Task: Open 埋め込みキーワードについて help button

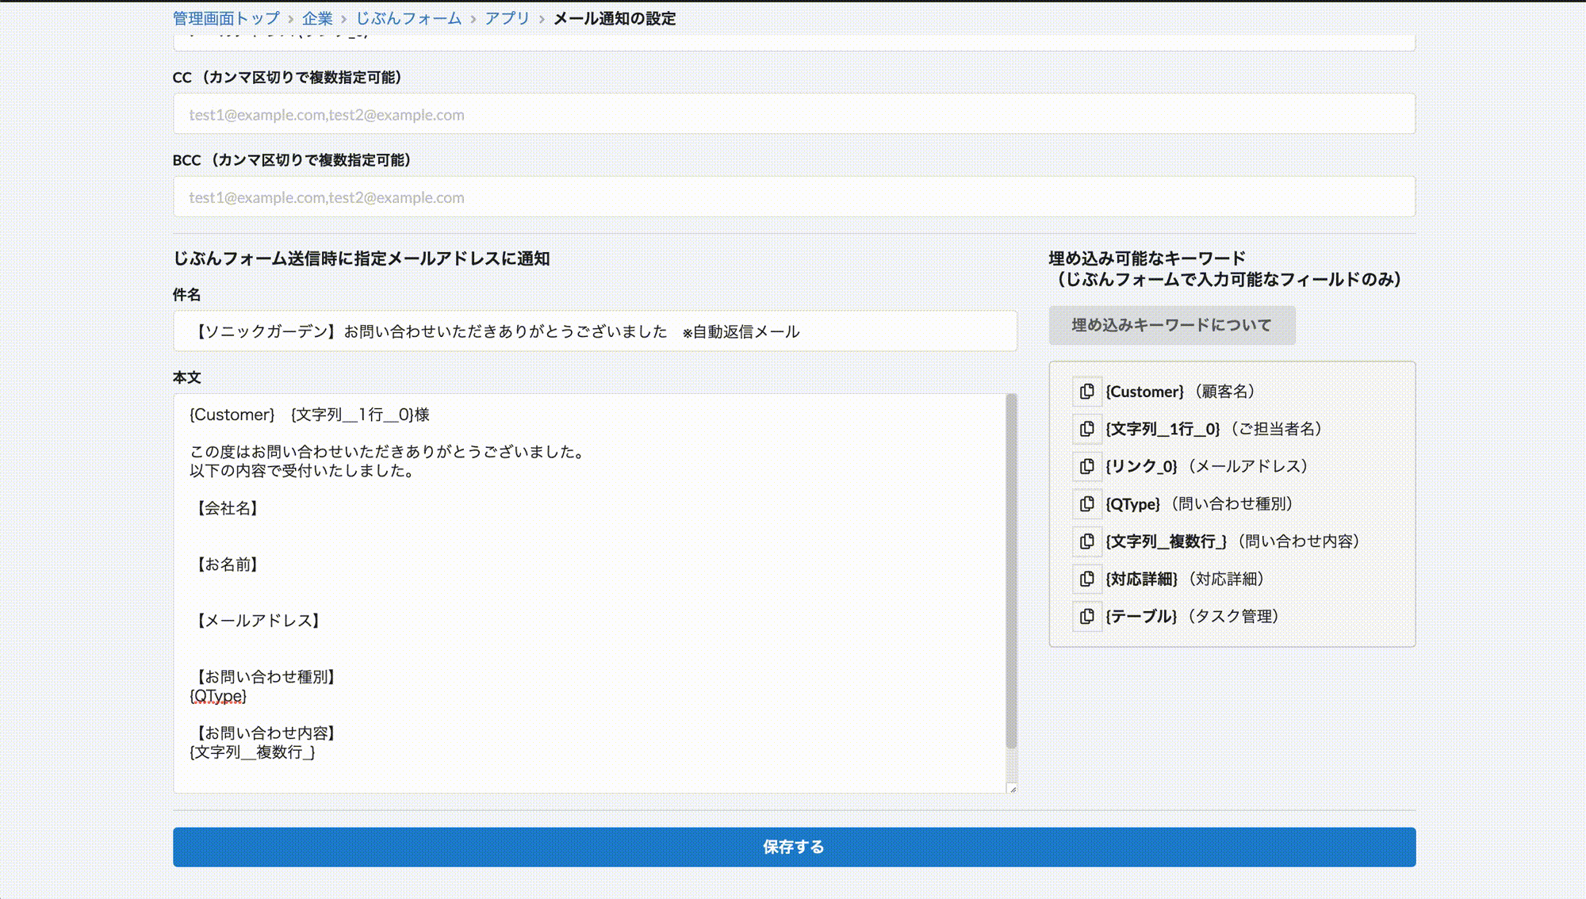Action: pos(1171,325)
